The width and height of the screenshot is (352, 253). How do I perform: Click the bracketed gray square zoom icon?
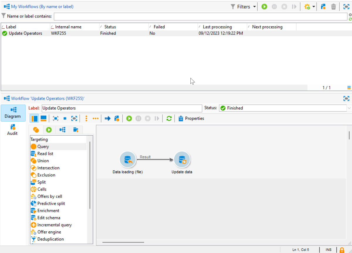(74, 118)
